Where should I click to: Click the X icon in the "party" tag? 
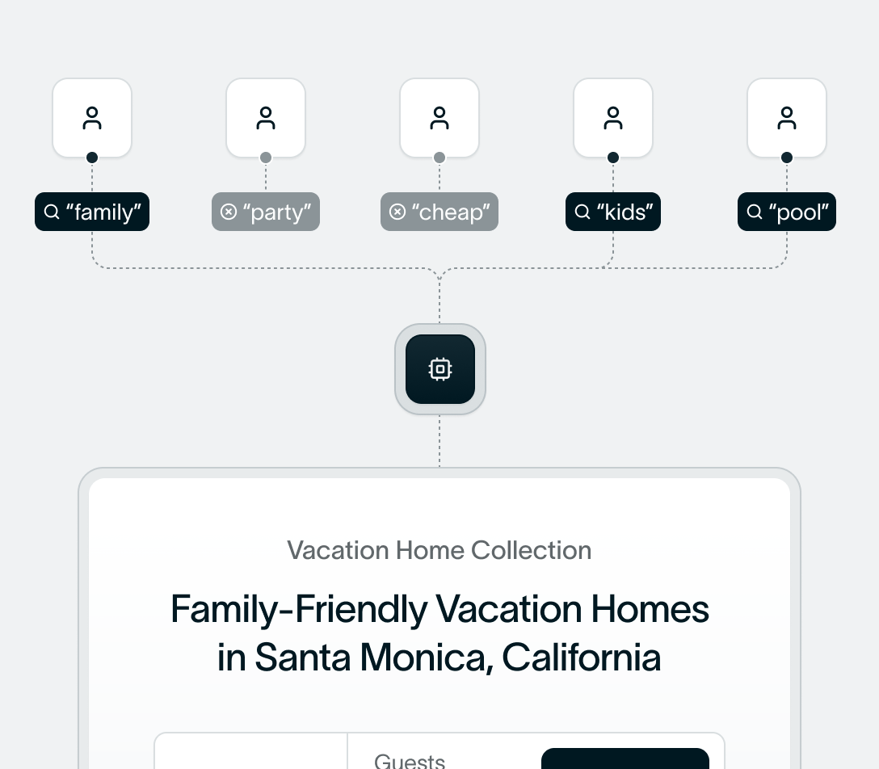(229, 212)
